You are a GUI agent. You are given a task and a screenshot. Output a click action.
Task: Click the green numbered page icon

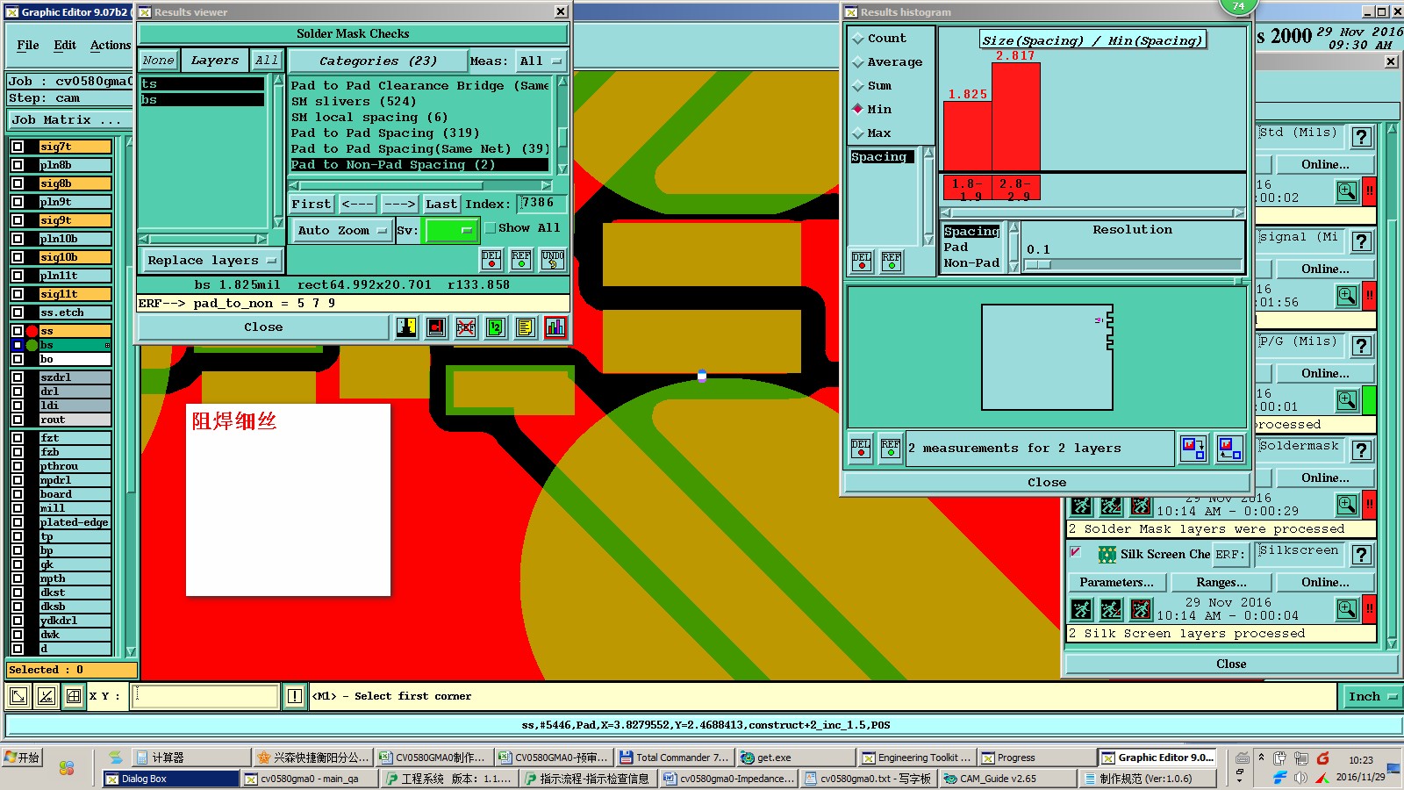coord(496,327)
